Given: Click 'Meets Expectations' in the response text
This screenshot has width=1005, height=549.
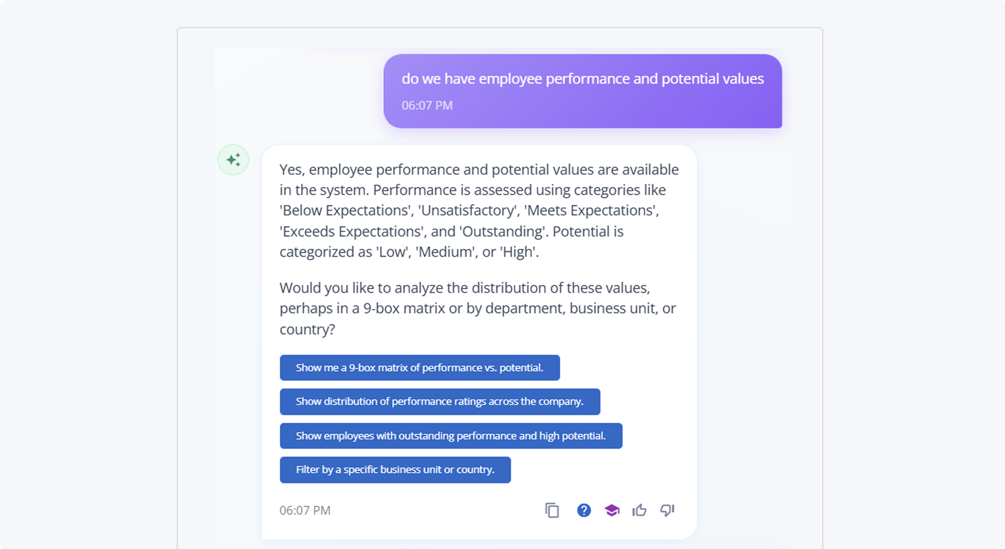Looking at the screenshot, I should (590, 210).
